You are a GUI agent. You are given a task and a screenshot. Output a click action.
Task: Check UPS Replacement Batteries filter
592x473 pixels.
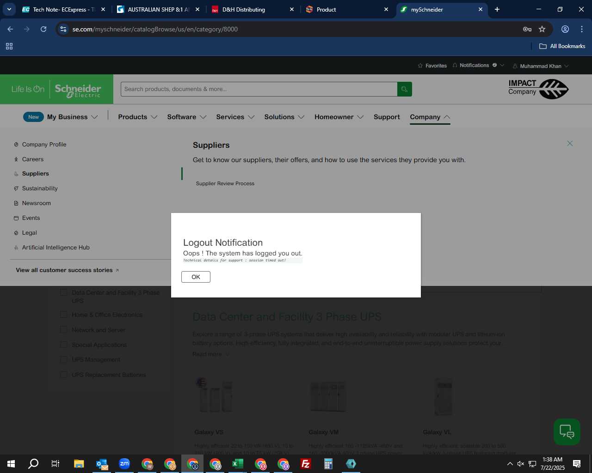pos(64,375)
